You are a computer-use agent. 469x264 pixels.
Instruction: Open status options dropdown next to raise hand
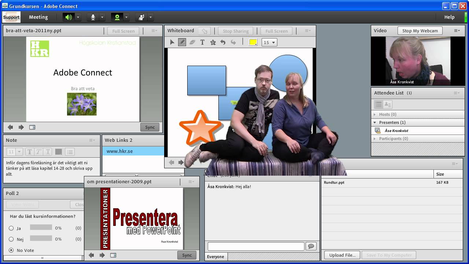150,17
